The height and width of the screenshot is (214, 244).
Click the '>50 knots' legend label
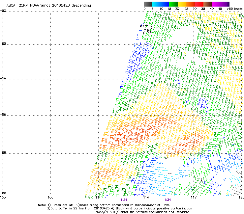click(234, 9)
